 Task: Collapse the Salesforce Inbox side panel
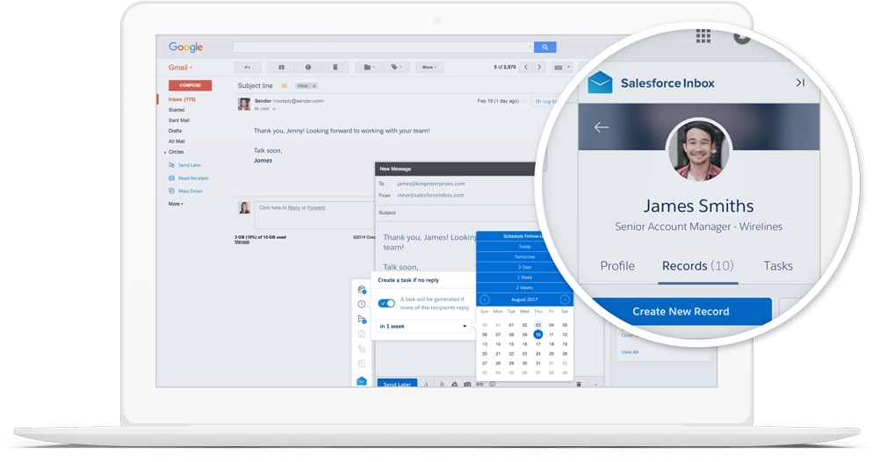tap(800, 83)
